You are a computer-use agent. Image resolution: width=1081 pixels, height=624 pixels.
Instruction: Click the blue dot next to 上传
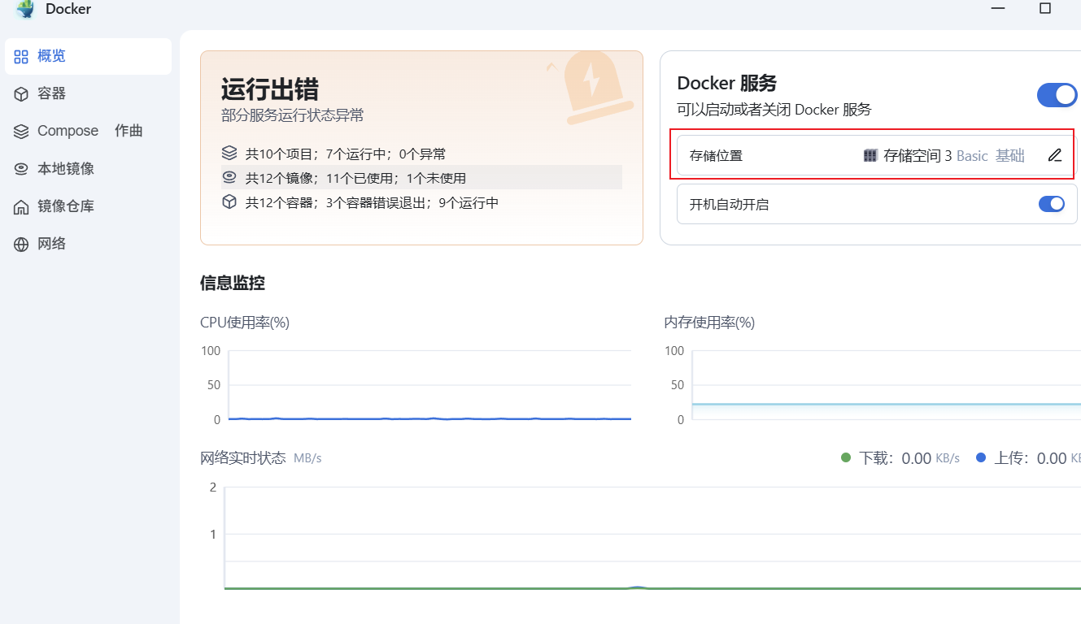coord(980,457)
